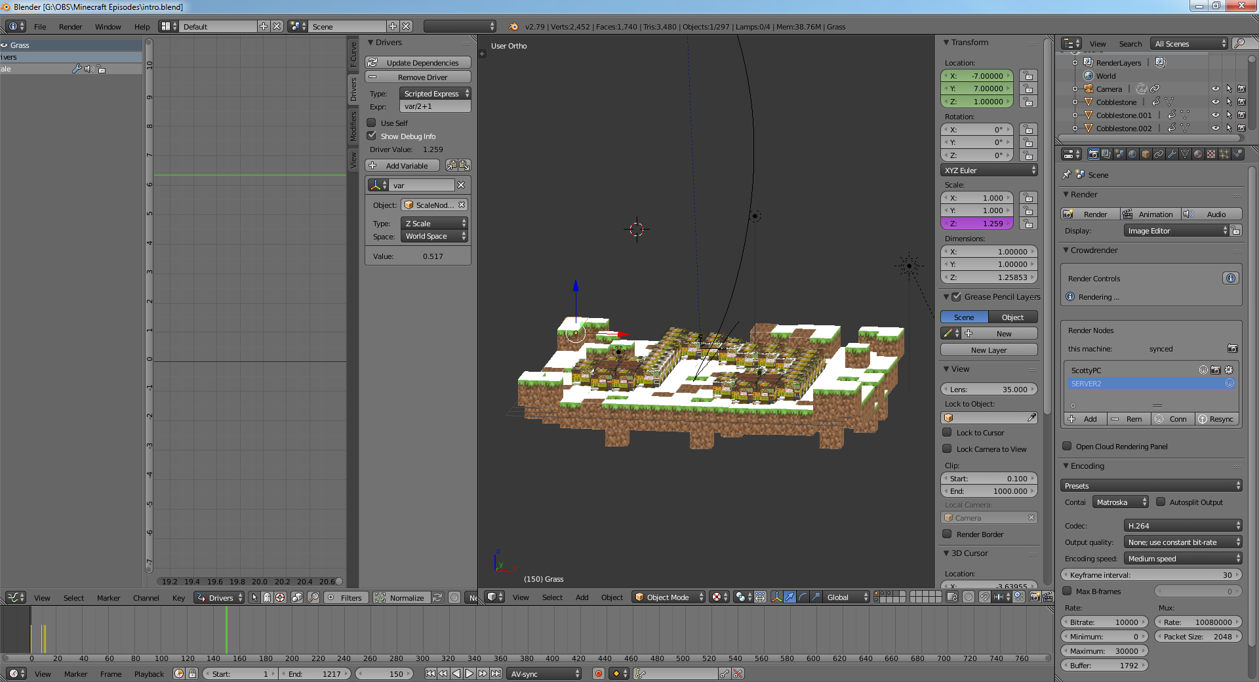Click Update Dependencies button

(418, 62)
